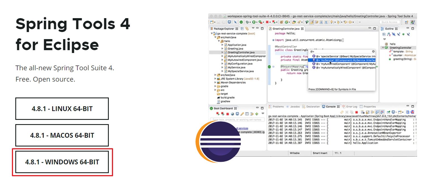Click the Eclipse logo over the screenshot
Image resolution: width=444 pixels, height=189 pixels.
coord(218,142)
